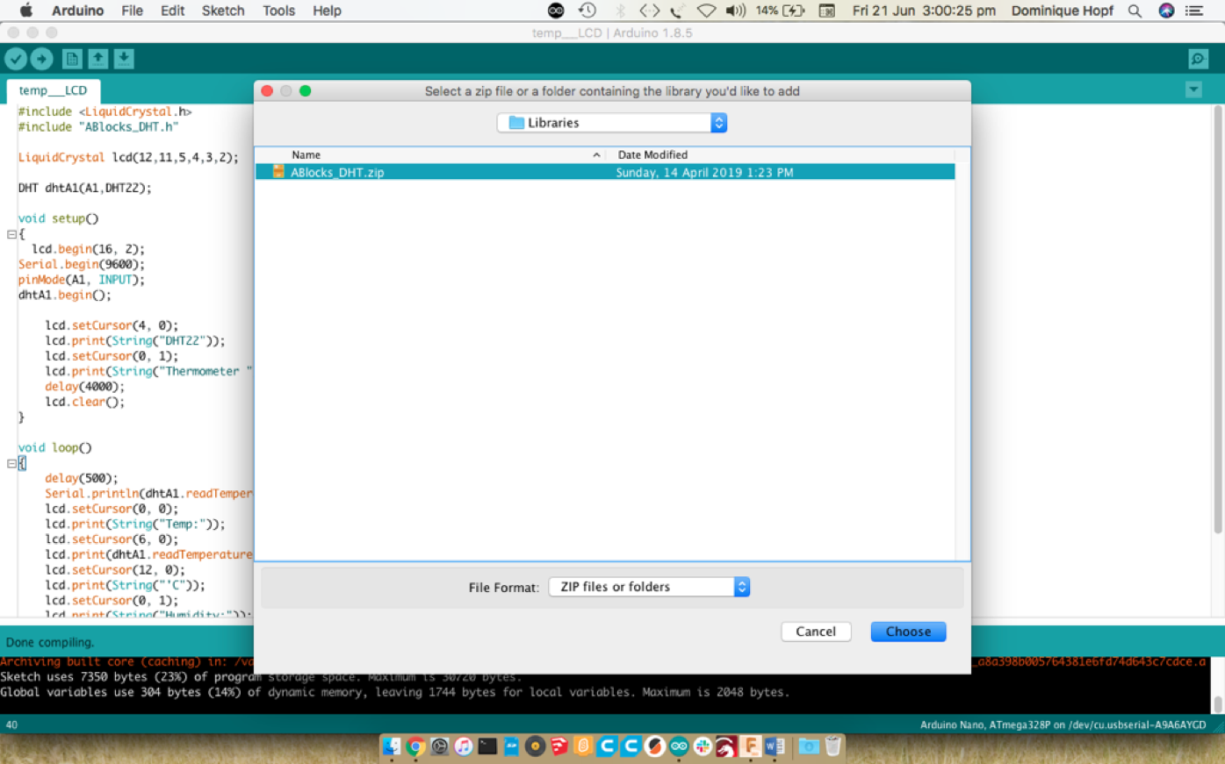1225x764 pixels.
Task: Open iTunes from the Dock
Action: coord(463,746)
